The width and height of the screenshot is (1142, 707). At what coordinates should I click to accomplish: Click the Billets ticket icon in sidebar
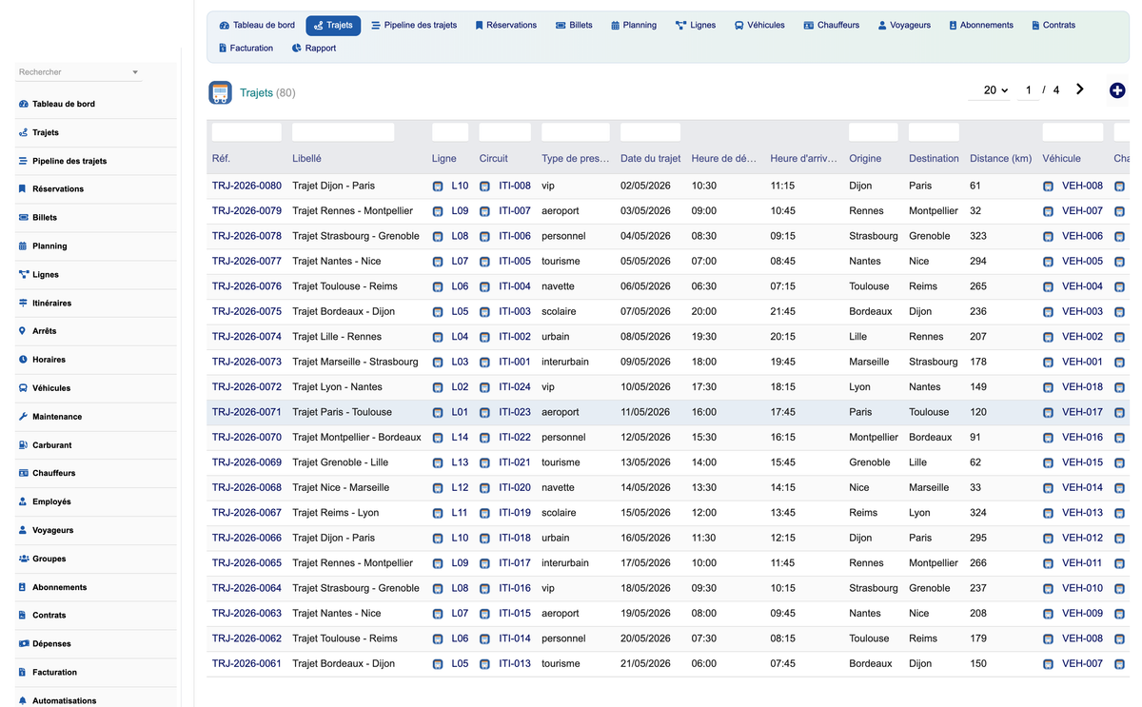click(x=23, y=217)
